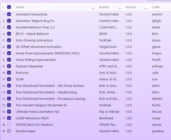The height and width of the screenshot is (140, 171).
Task: Select BFCO - Attack Behavior name
Action: pos(32,34)
